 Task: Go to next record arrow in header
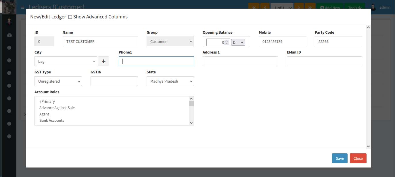click(299, 7)
